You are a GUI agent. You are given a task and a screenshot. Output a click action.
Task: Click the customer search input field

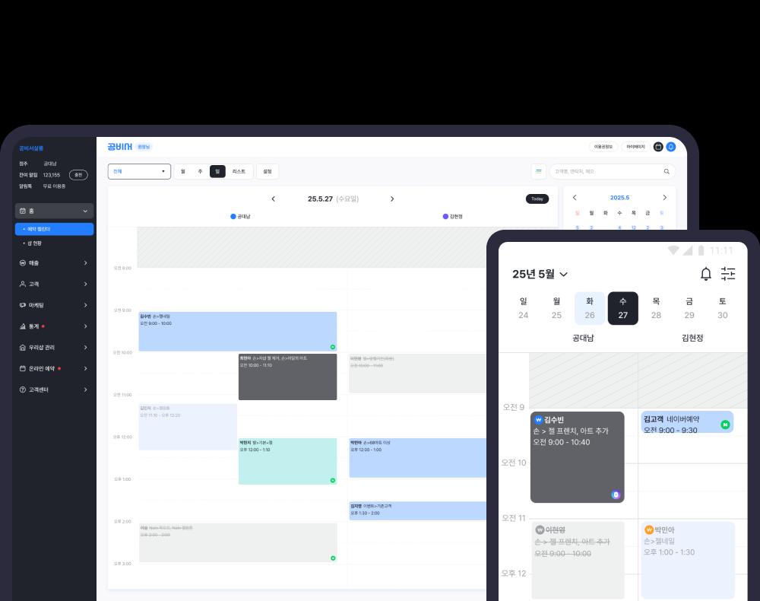[606, 172]
